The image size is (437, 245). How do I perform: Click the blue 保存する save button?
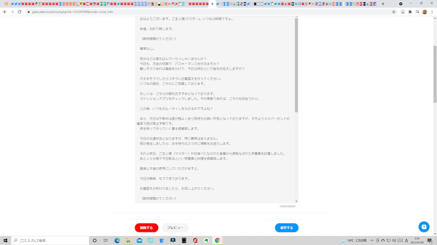(287, 228)
